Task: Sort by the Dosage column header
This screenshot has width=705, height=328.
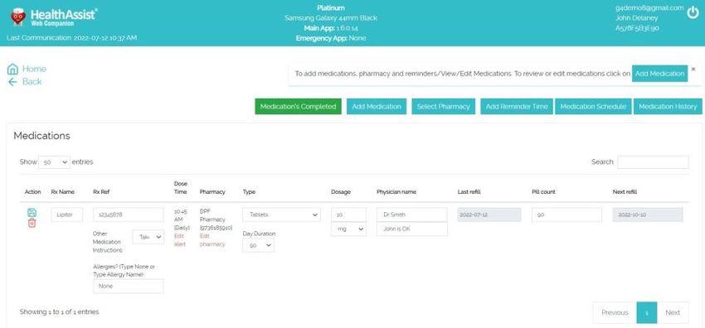Action: (x=341, y=191)
